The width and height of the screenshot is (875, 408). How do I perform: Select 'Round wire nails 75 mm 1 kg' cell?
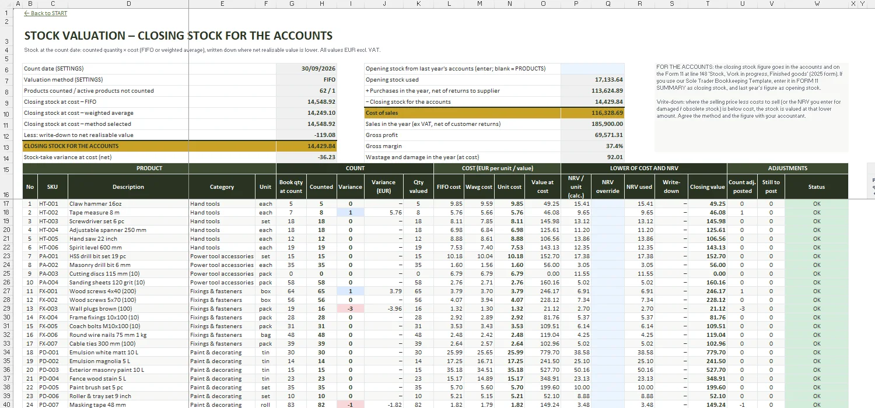(128, 335)
